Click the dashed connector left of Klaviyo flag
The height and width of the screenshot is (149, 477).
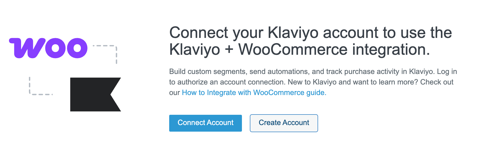tap(40, 86)
